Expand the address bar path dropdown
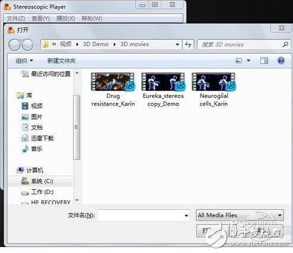The height and width of the screenshot is (253, 293). [177, 44]
